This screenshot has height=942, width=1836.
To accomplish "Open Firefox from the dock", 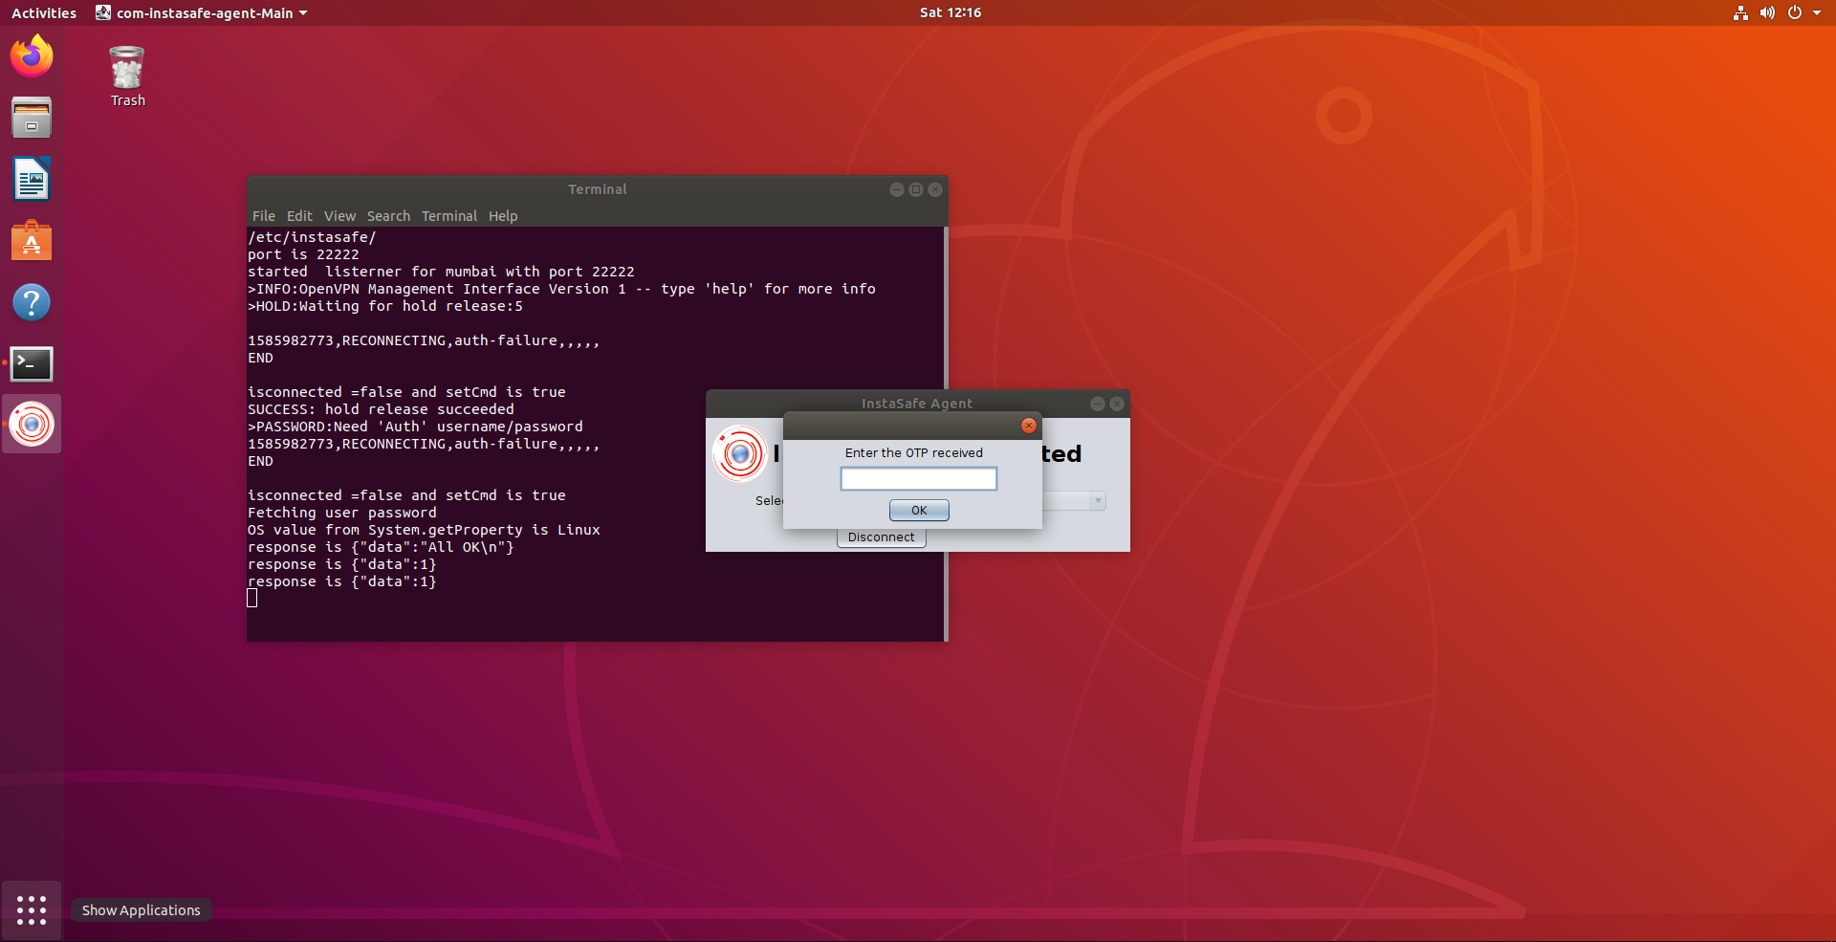I will (x=32, y=56).
